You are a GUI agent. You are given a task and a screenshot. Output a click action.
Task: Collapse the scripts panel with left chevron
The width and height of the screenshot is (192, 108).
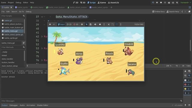[x=27, y=66]
